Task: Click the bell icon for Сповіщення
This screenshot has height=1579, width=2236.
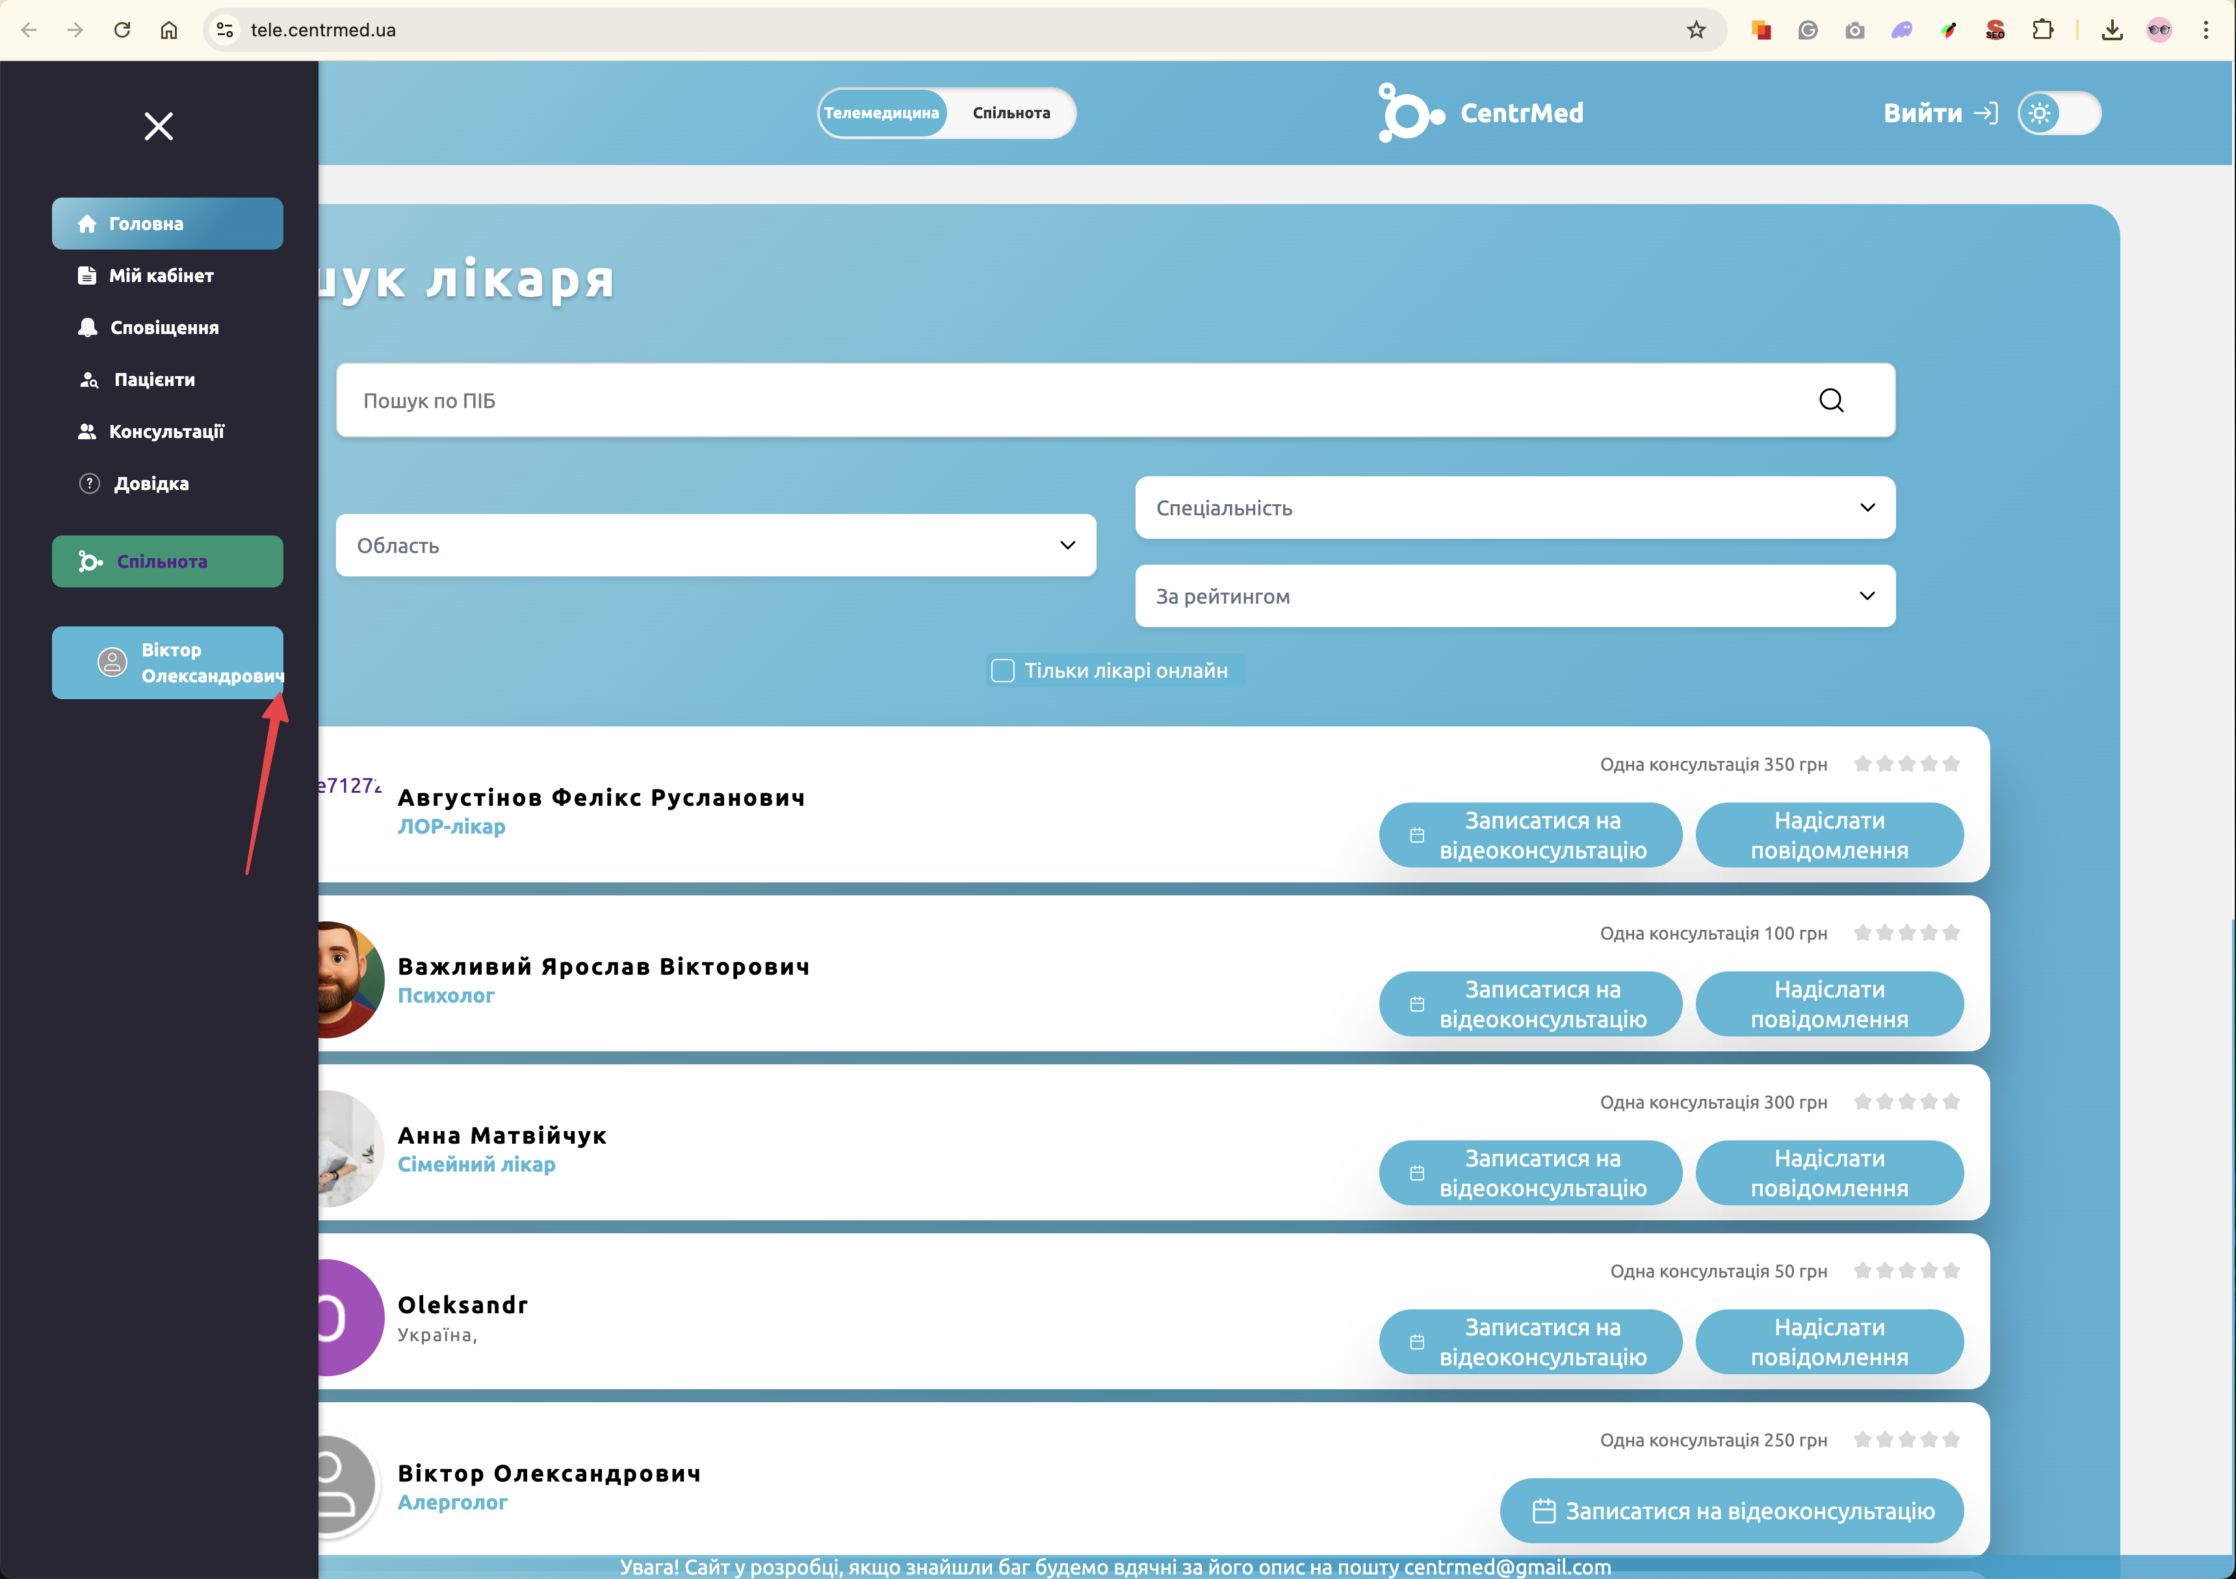Action: [88, 327]
